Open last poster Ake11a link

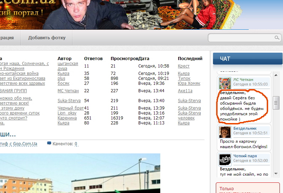pos(185,91)
